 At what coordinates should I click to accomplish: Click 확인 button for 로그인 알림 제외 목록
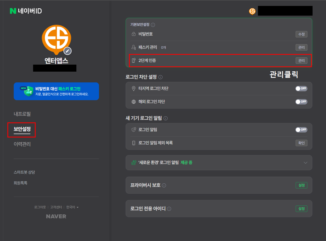coord(301,143)
